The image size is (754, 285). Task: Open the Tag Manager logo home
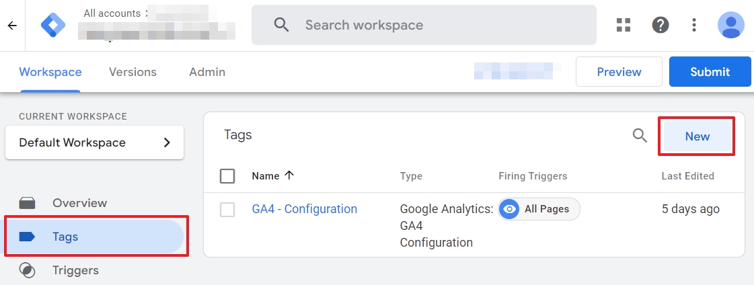click(x=53, y=26)
